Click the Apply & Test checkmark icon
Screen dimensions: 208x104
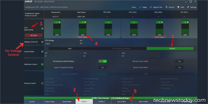(x=151, y=7)
